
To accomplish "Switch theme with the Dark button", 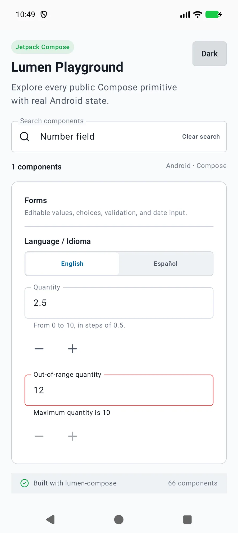I will [x=209, y=54].
